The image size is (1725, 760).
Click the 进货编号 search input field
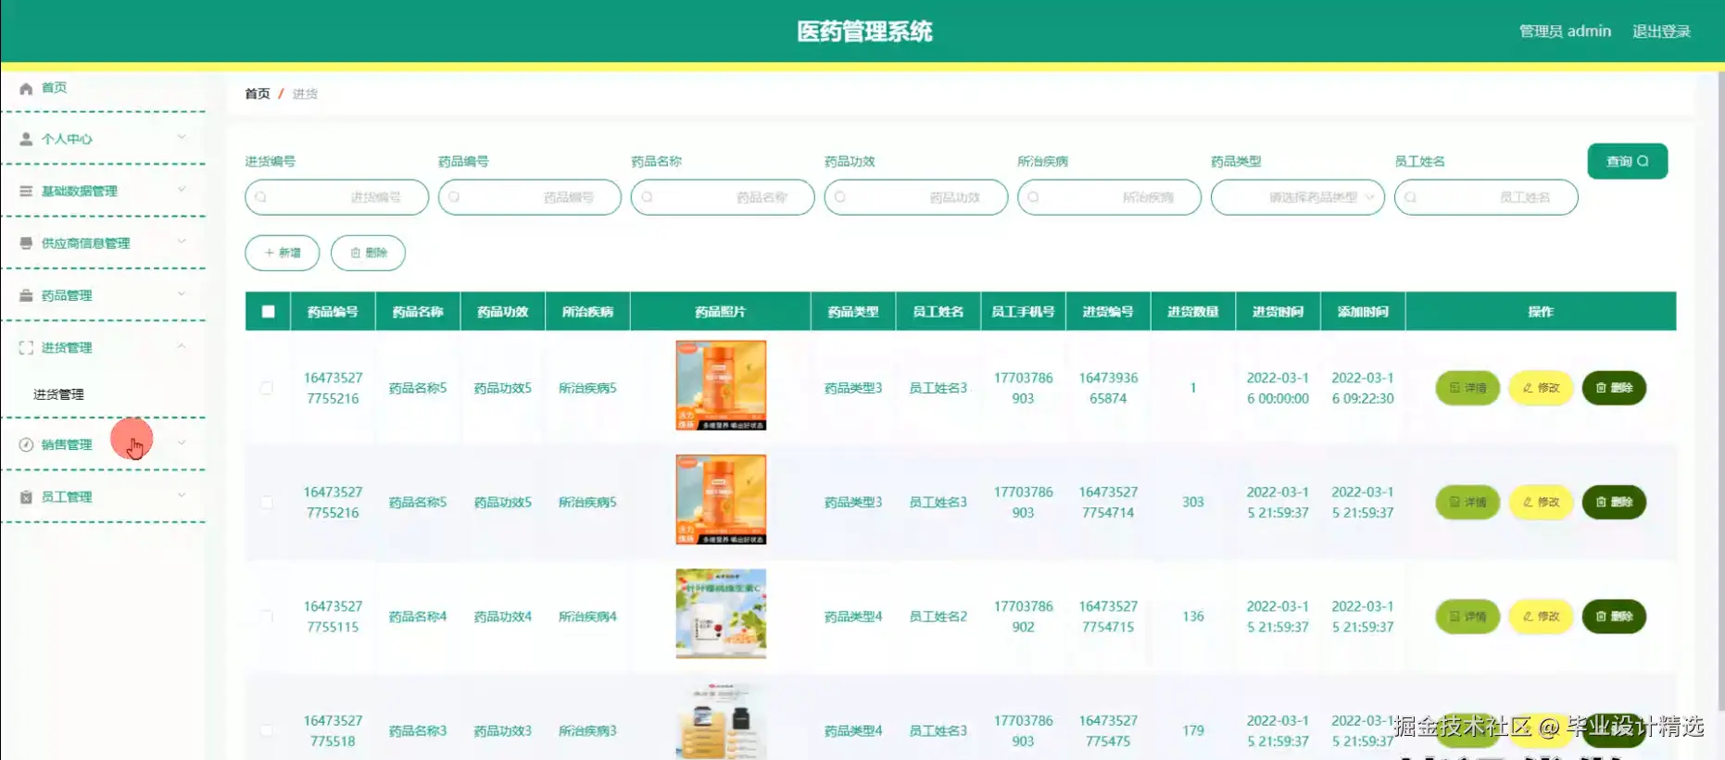click(336, 197)
